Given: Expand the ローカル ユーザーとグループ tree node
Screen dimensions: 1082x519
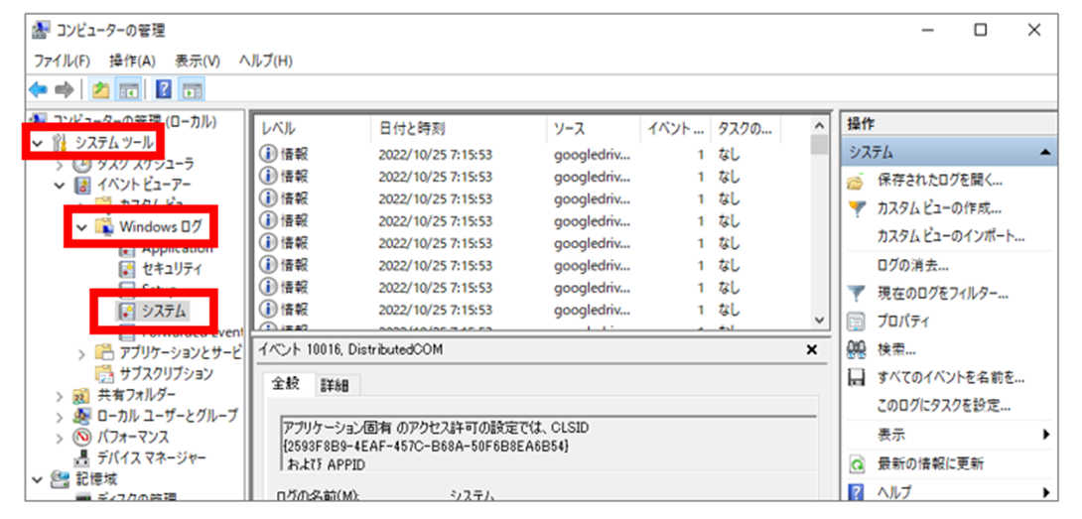Looking at the screenshot, I should click(60, 416).
